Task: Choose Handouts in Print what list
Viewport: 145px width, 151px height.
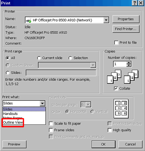Action: [11, 114]
